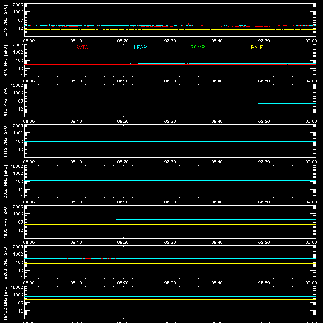This screenshot has width=323, height=323.
Task: Select the '15400 MHz [SFU]' axis title
Action: click(x=6, y=302)
